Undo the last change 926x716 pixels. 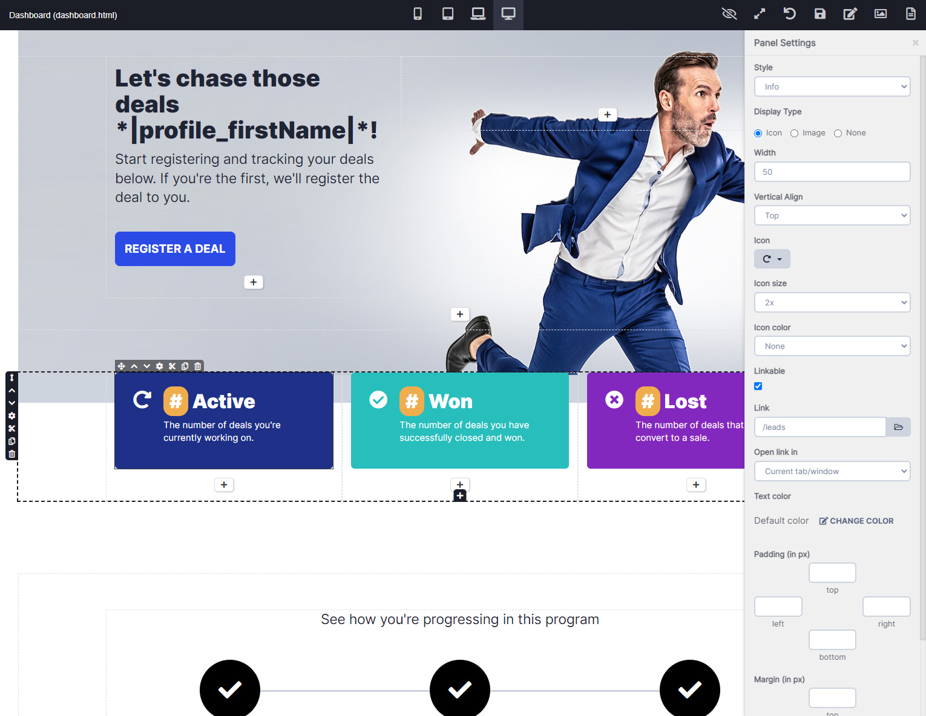pyautogui.click(x=789, y=13)
